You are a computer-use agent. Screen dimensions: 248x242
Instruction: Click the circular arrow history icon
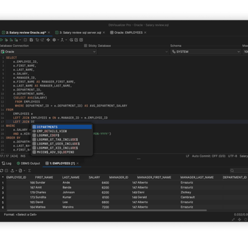[71, 40]
